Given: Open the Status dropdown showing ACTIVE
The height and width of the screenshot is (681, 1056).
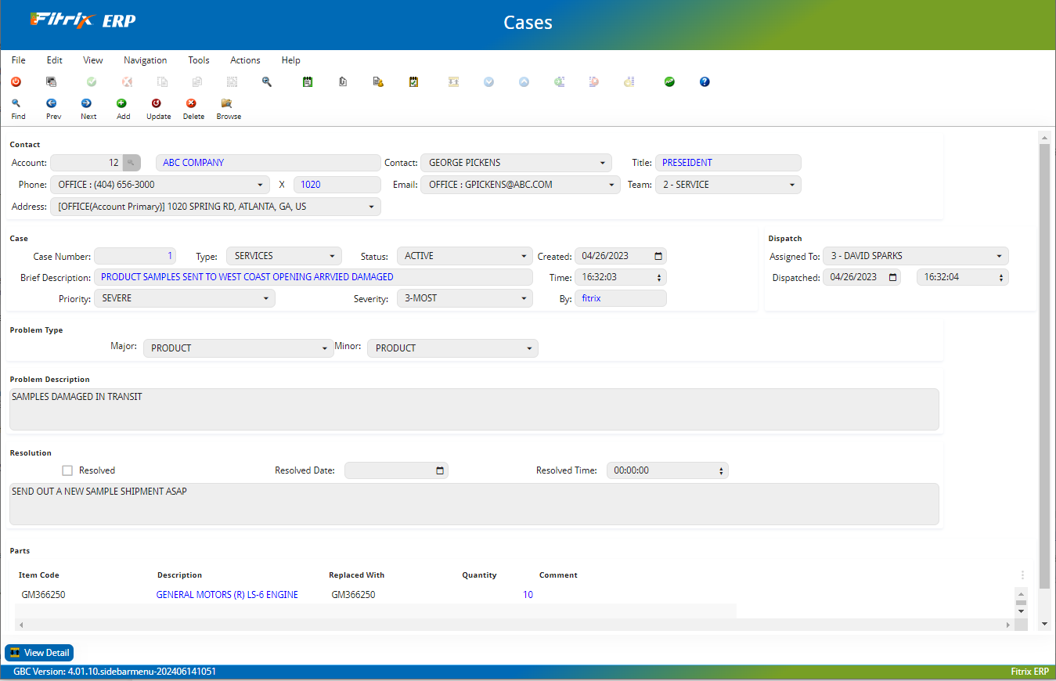Looking at the screenshot, I should [523, 255].
